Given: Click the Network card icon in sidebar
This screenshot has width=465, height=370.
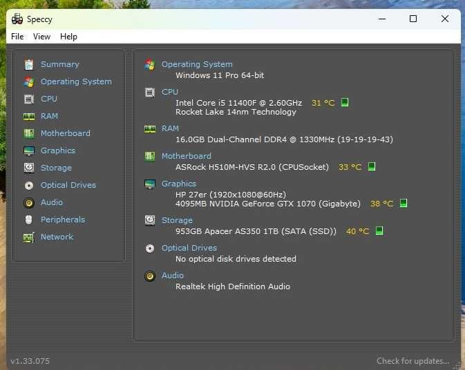Looking at the screenshot, I should 29,237.
